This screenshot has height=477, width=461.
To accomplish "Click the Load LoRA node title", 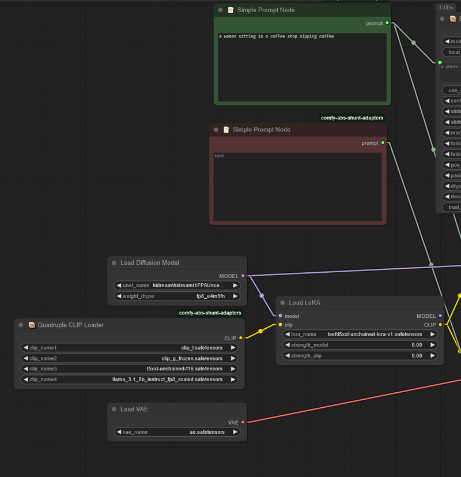I will [304, 303].
